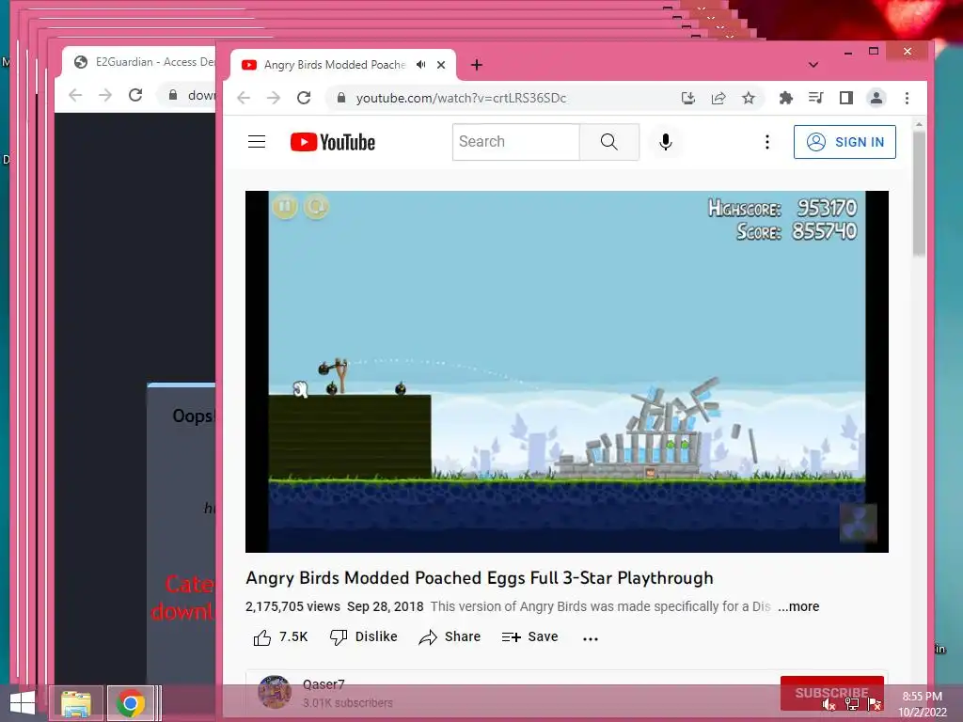View site info via the lock icon

[341, 98]
